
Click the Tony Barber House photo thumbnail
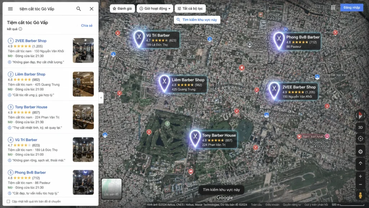click(x=83, y=117)
